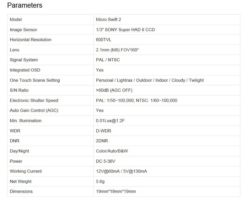Select the 0.01Lux@1.2F illumination value
The height and width of the screenshot is (200, 248).
(110, 121)
